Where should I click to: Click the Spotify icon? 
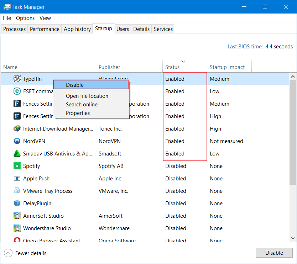pyautogui.click(x=17, y=166)
